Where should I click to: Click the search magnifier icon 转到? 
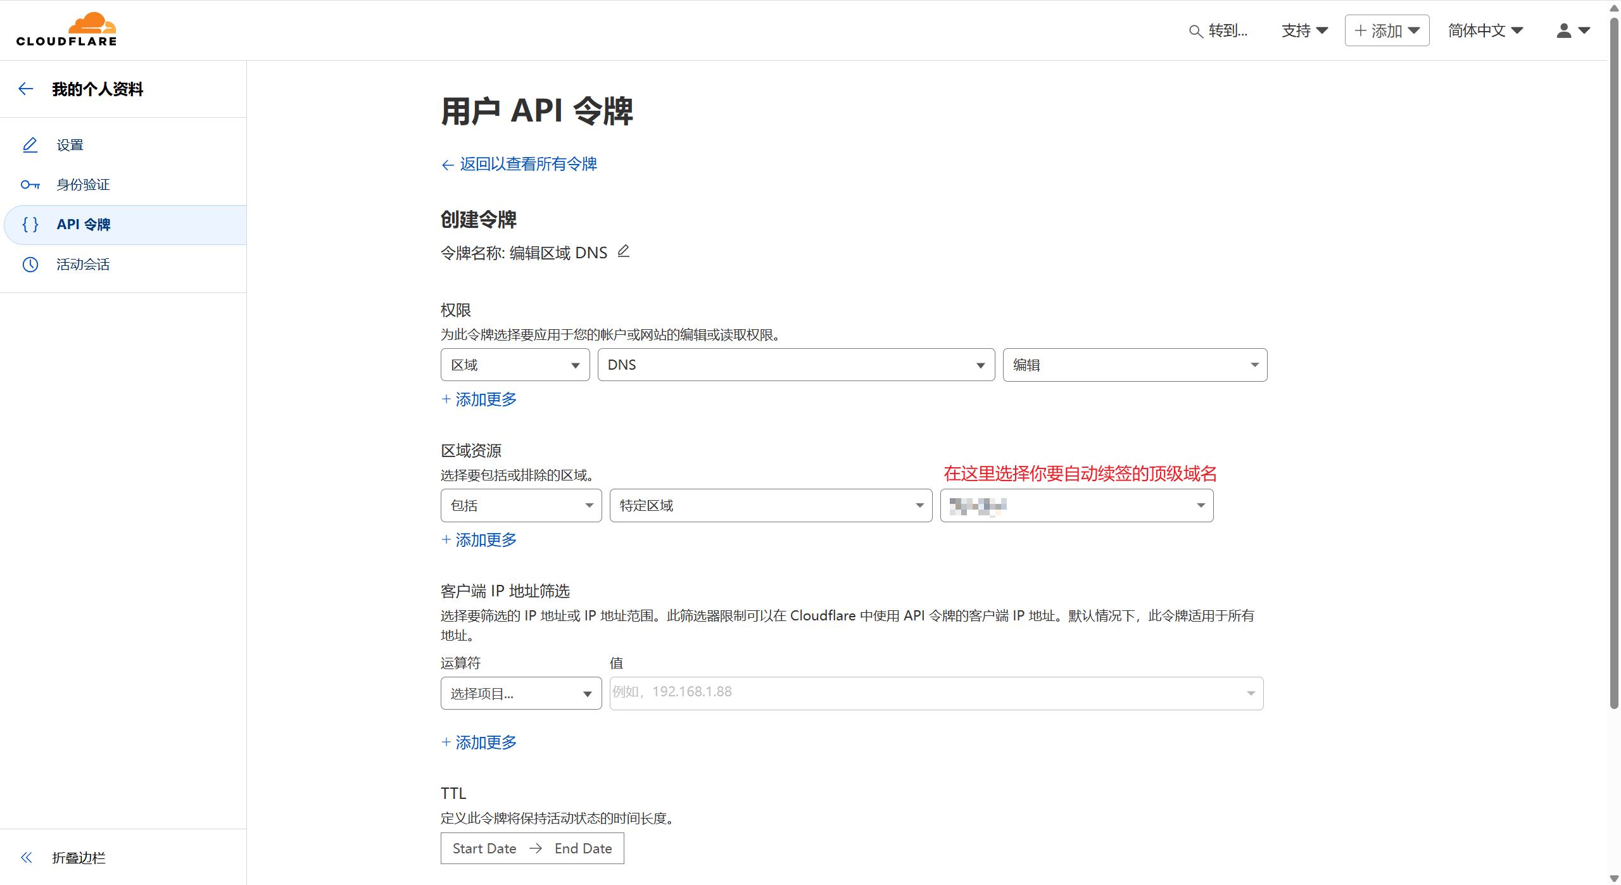pos(1195,31)
